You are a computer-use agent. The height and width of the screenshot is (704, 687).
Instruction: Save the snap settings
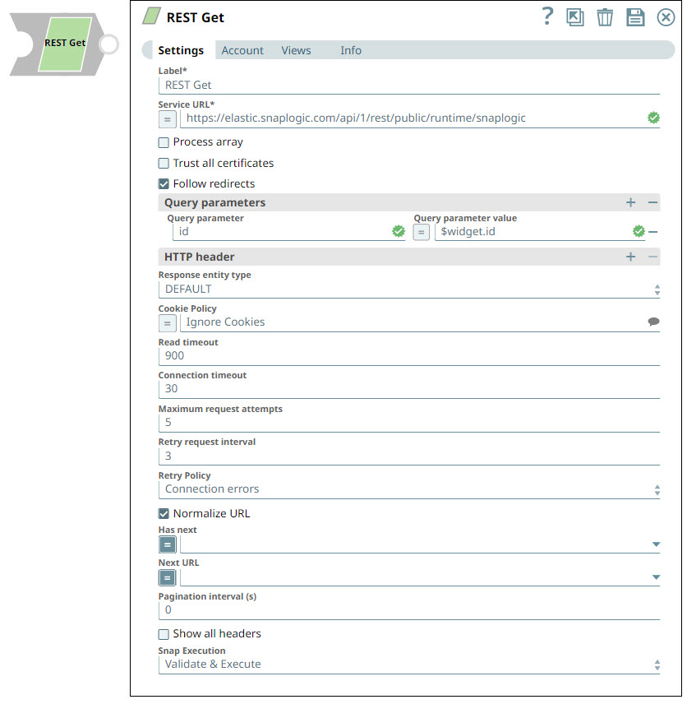point(635,16)
